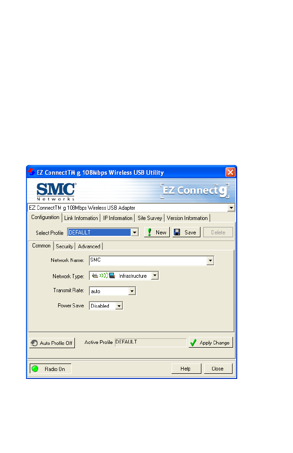Open the Link Information tab
The height and width of the screenshot is (453, 293).
[81, 218]
